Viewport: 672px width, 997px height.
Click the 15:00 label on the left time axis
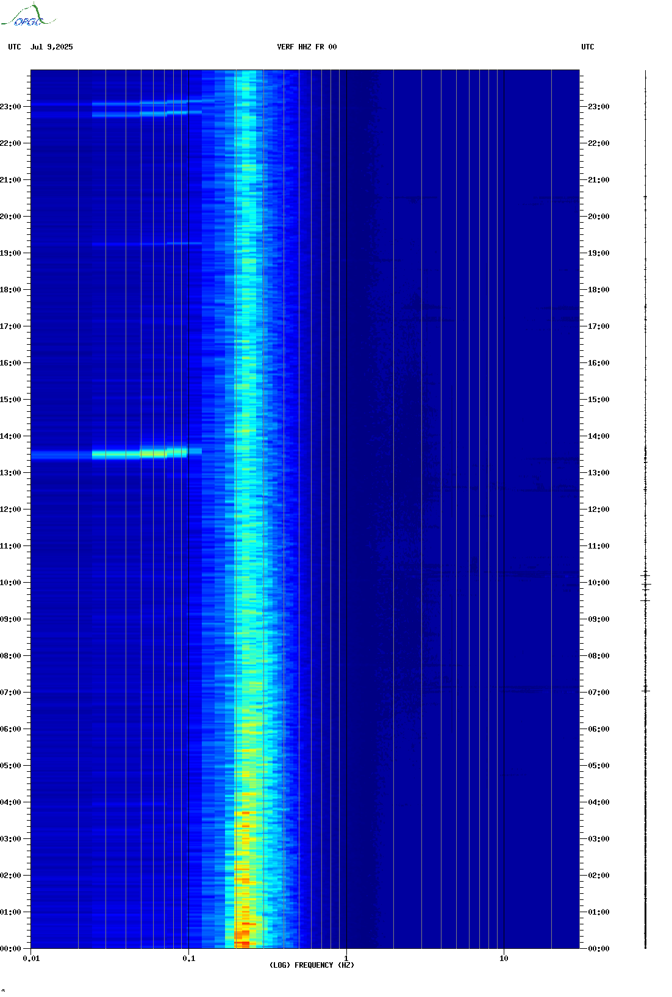coord(10,400)
